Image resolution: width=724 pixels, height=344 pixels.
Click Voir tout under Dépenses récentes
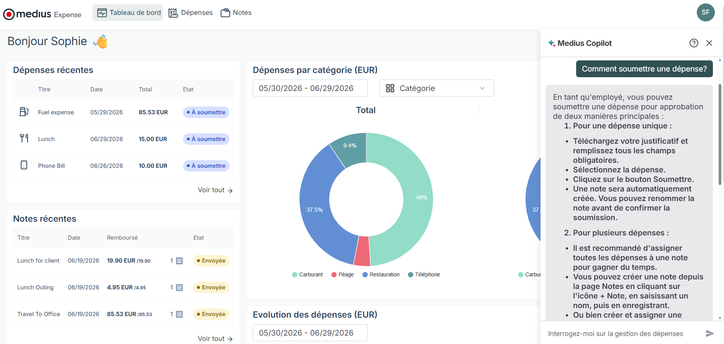click(215, 190)
